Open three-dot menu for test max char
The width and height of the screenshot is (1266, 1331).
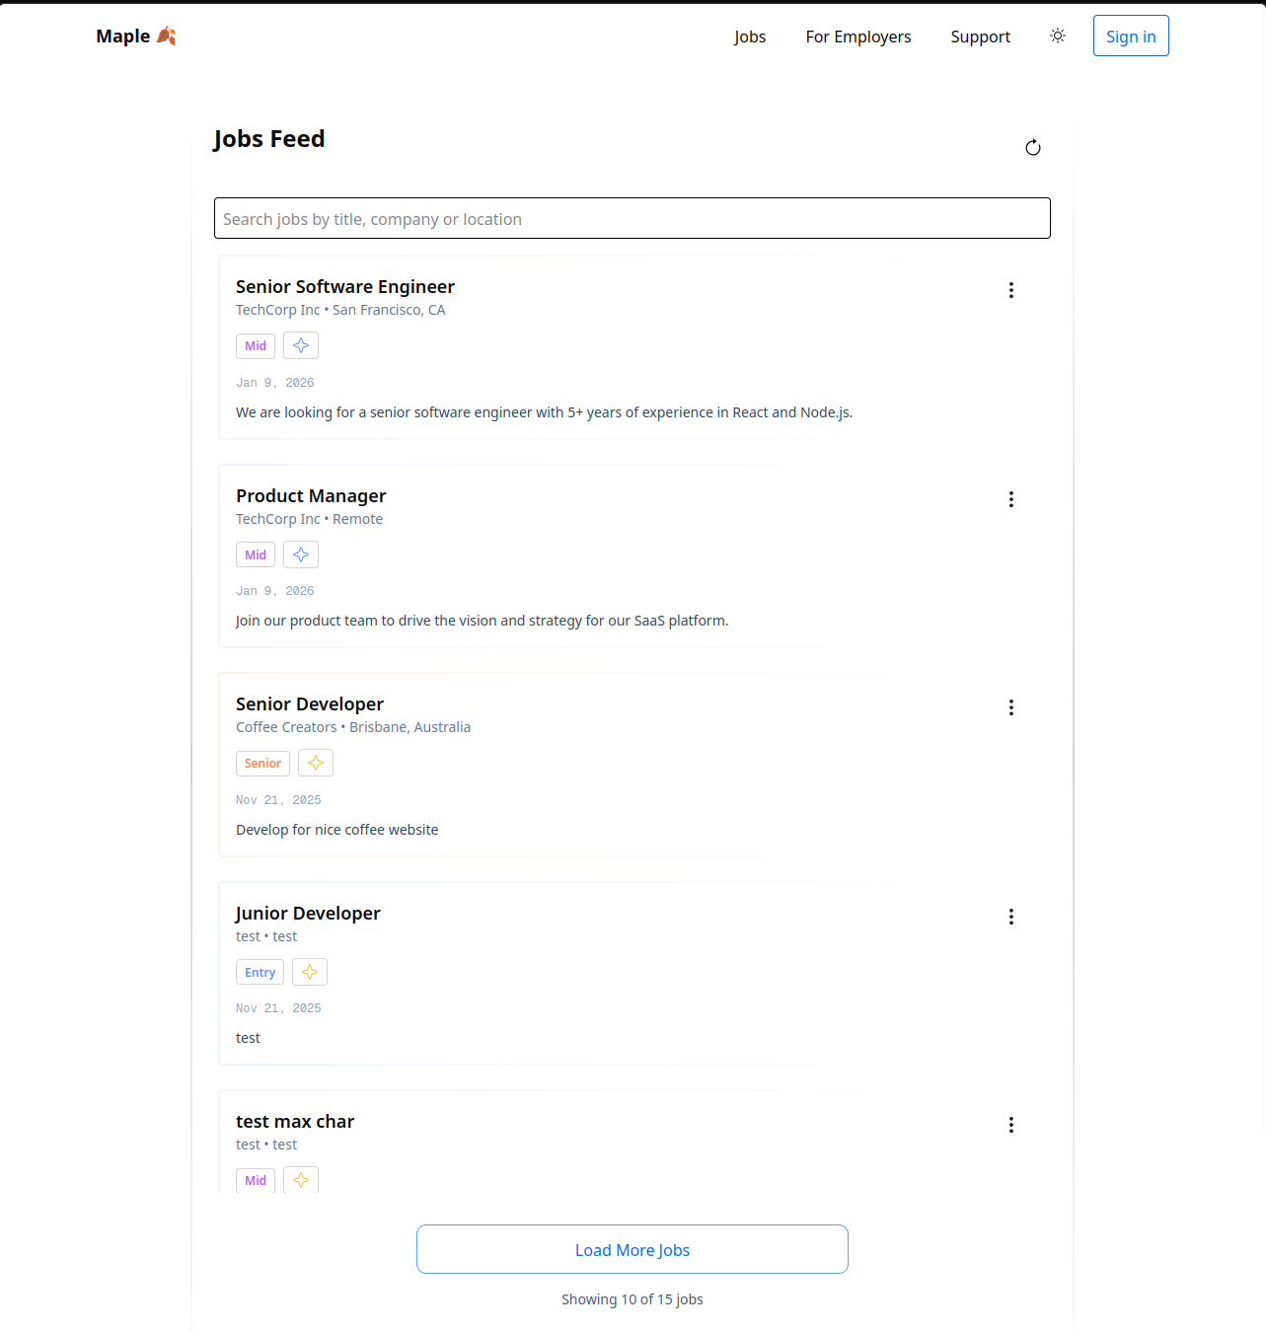pos(1011,1125)
